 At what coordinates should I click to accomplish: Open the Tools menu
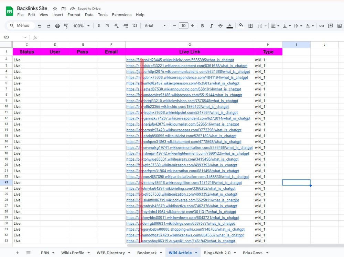click(x=103, y=15)
